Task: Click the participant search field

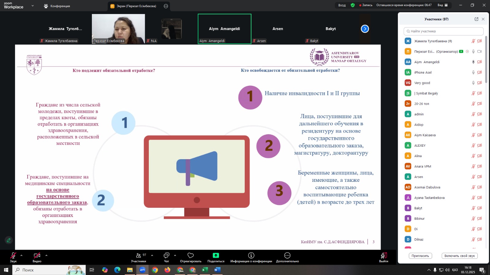Action: [443, 31]
